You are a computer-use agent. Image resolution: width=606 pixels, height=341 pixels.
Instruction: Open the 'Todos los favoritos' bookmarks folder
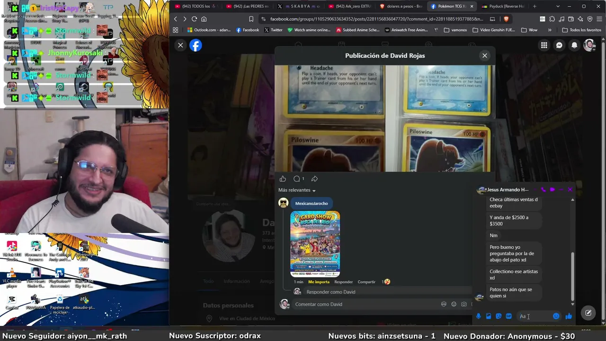pos(581,30)
